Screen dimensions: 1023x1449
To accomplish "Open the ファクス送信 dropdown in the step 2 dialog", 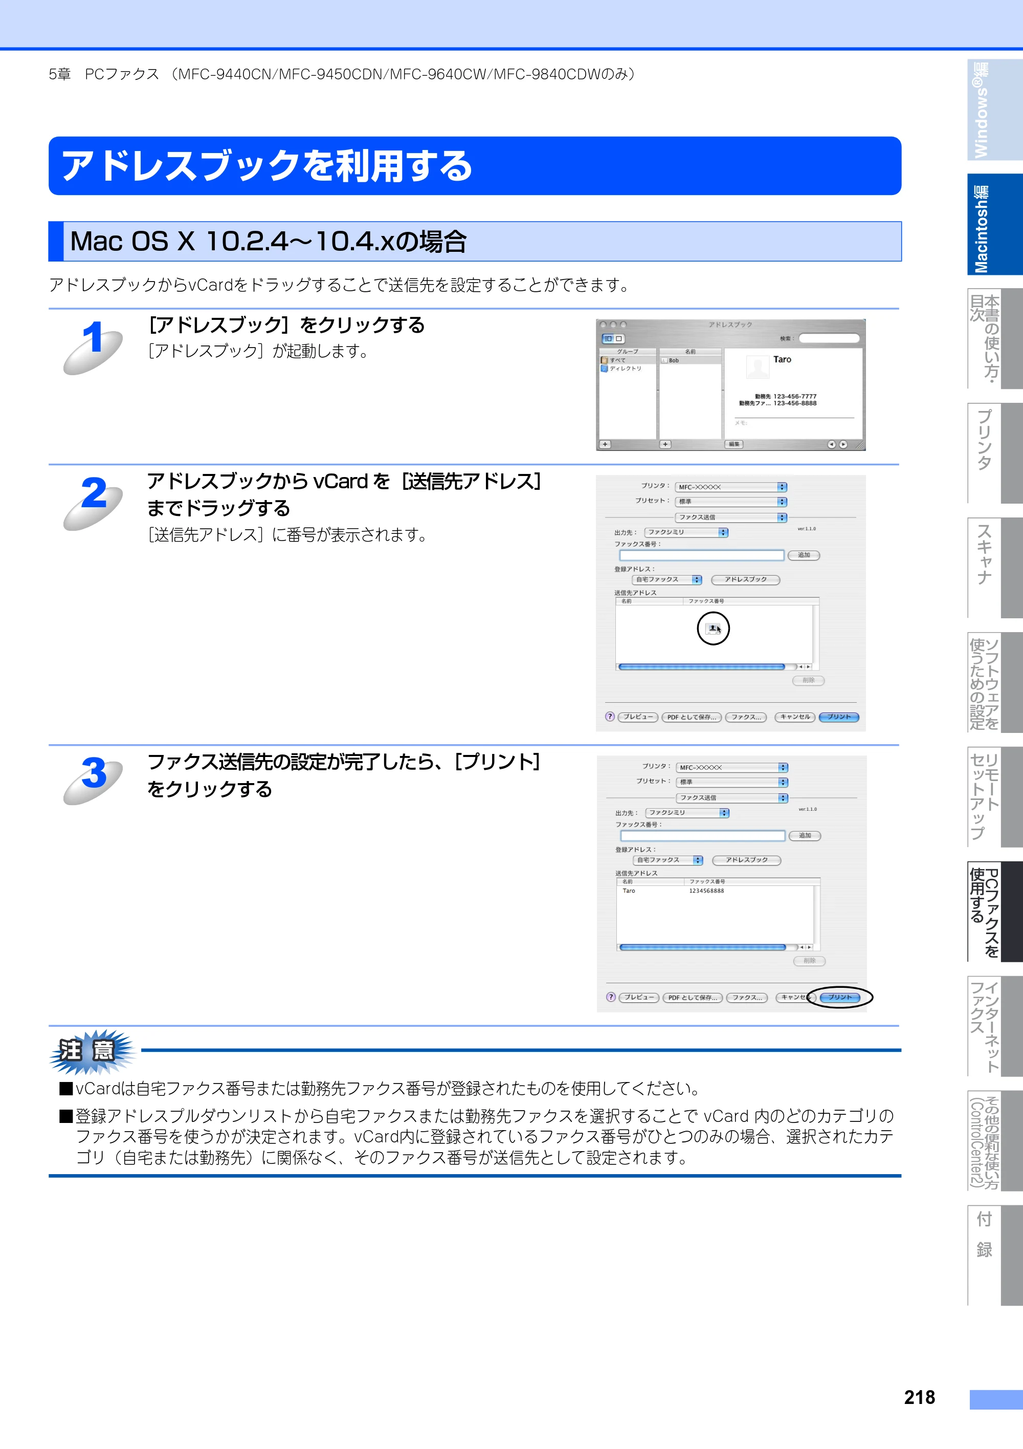I will pyautogui.click(x=731, y=517).
